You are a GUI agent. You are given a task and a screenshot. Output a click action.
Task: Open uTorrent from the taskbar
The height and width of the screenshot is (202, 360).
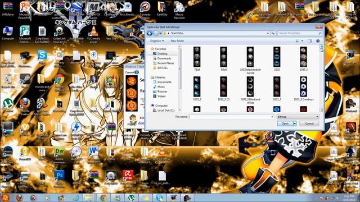[131, 198]
